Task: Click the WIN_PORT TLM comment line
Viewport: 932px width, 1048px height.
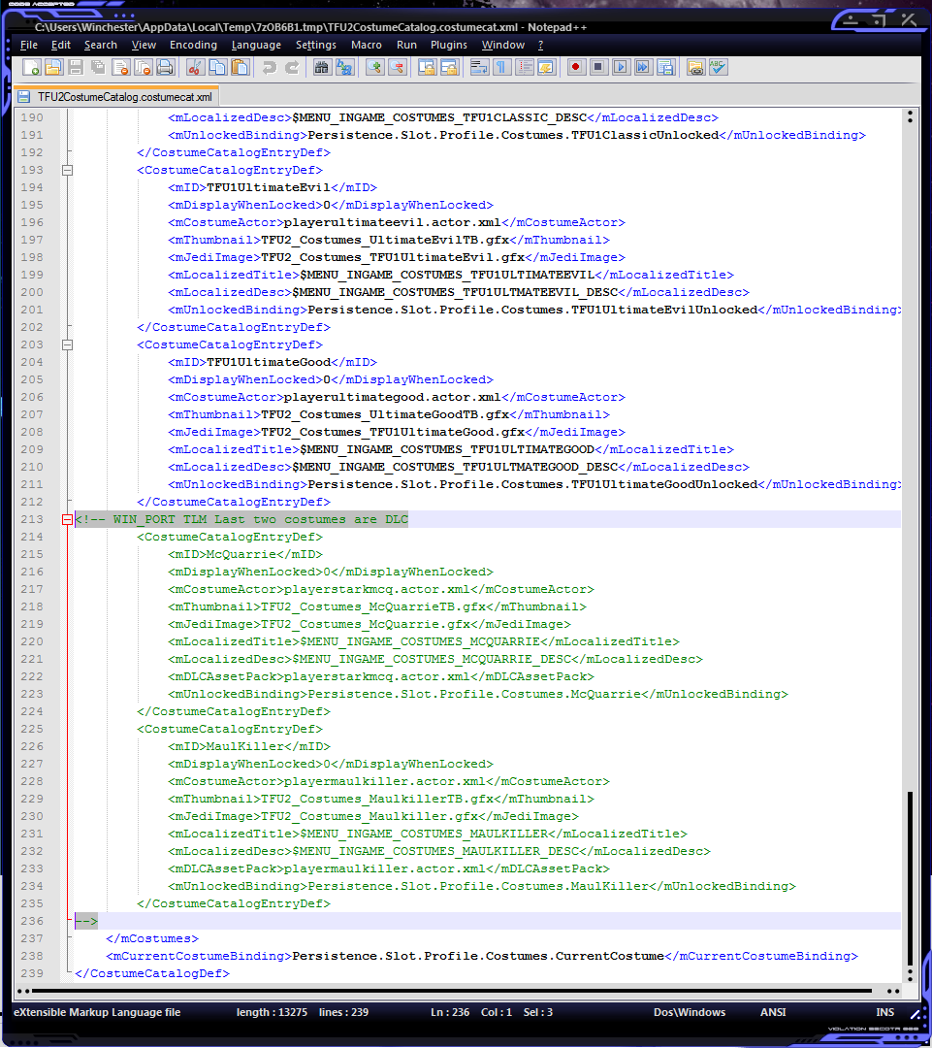Action: (241, 519)
